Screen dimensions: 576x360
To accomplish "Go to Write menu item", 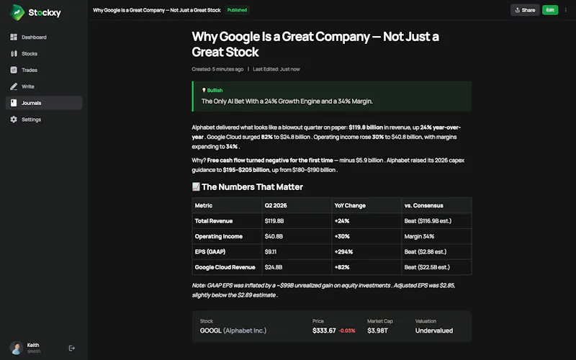I will pos(44,86).
